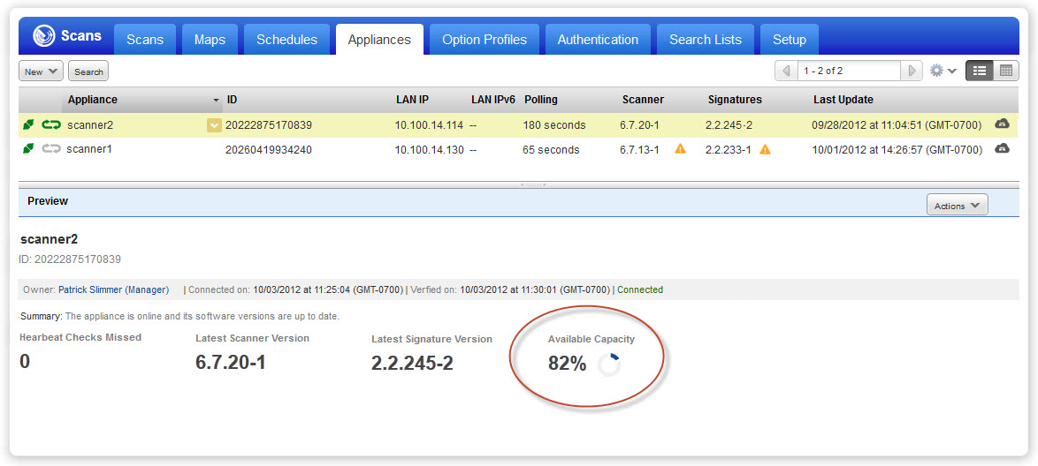The image size is (1038, 466).
Task: Click the 180 seconds polling value
Action: pyautogui.click(x=554, y=125)
